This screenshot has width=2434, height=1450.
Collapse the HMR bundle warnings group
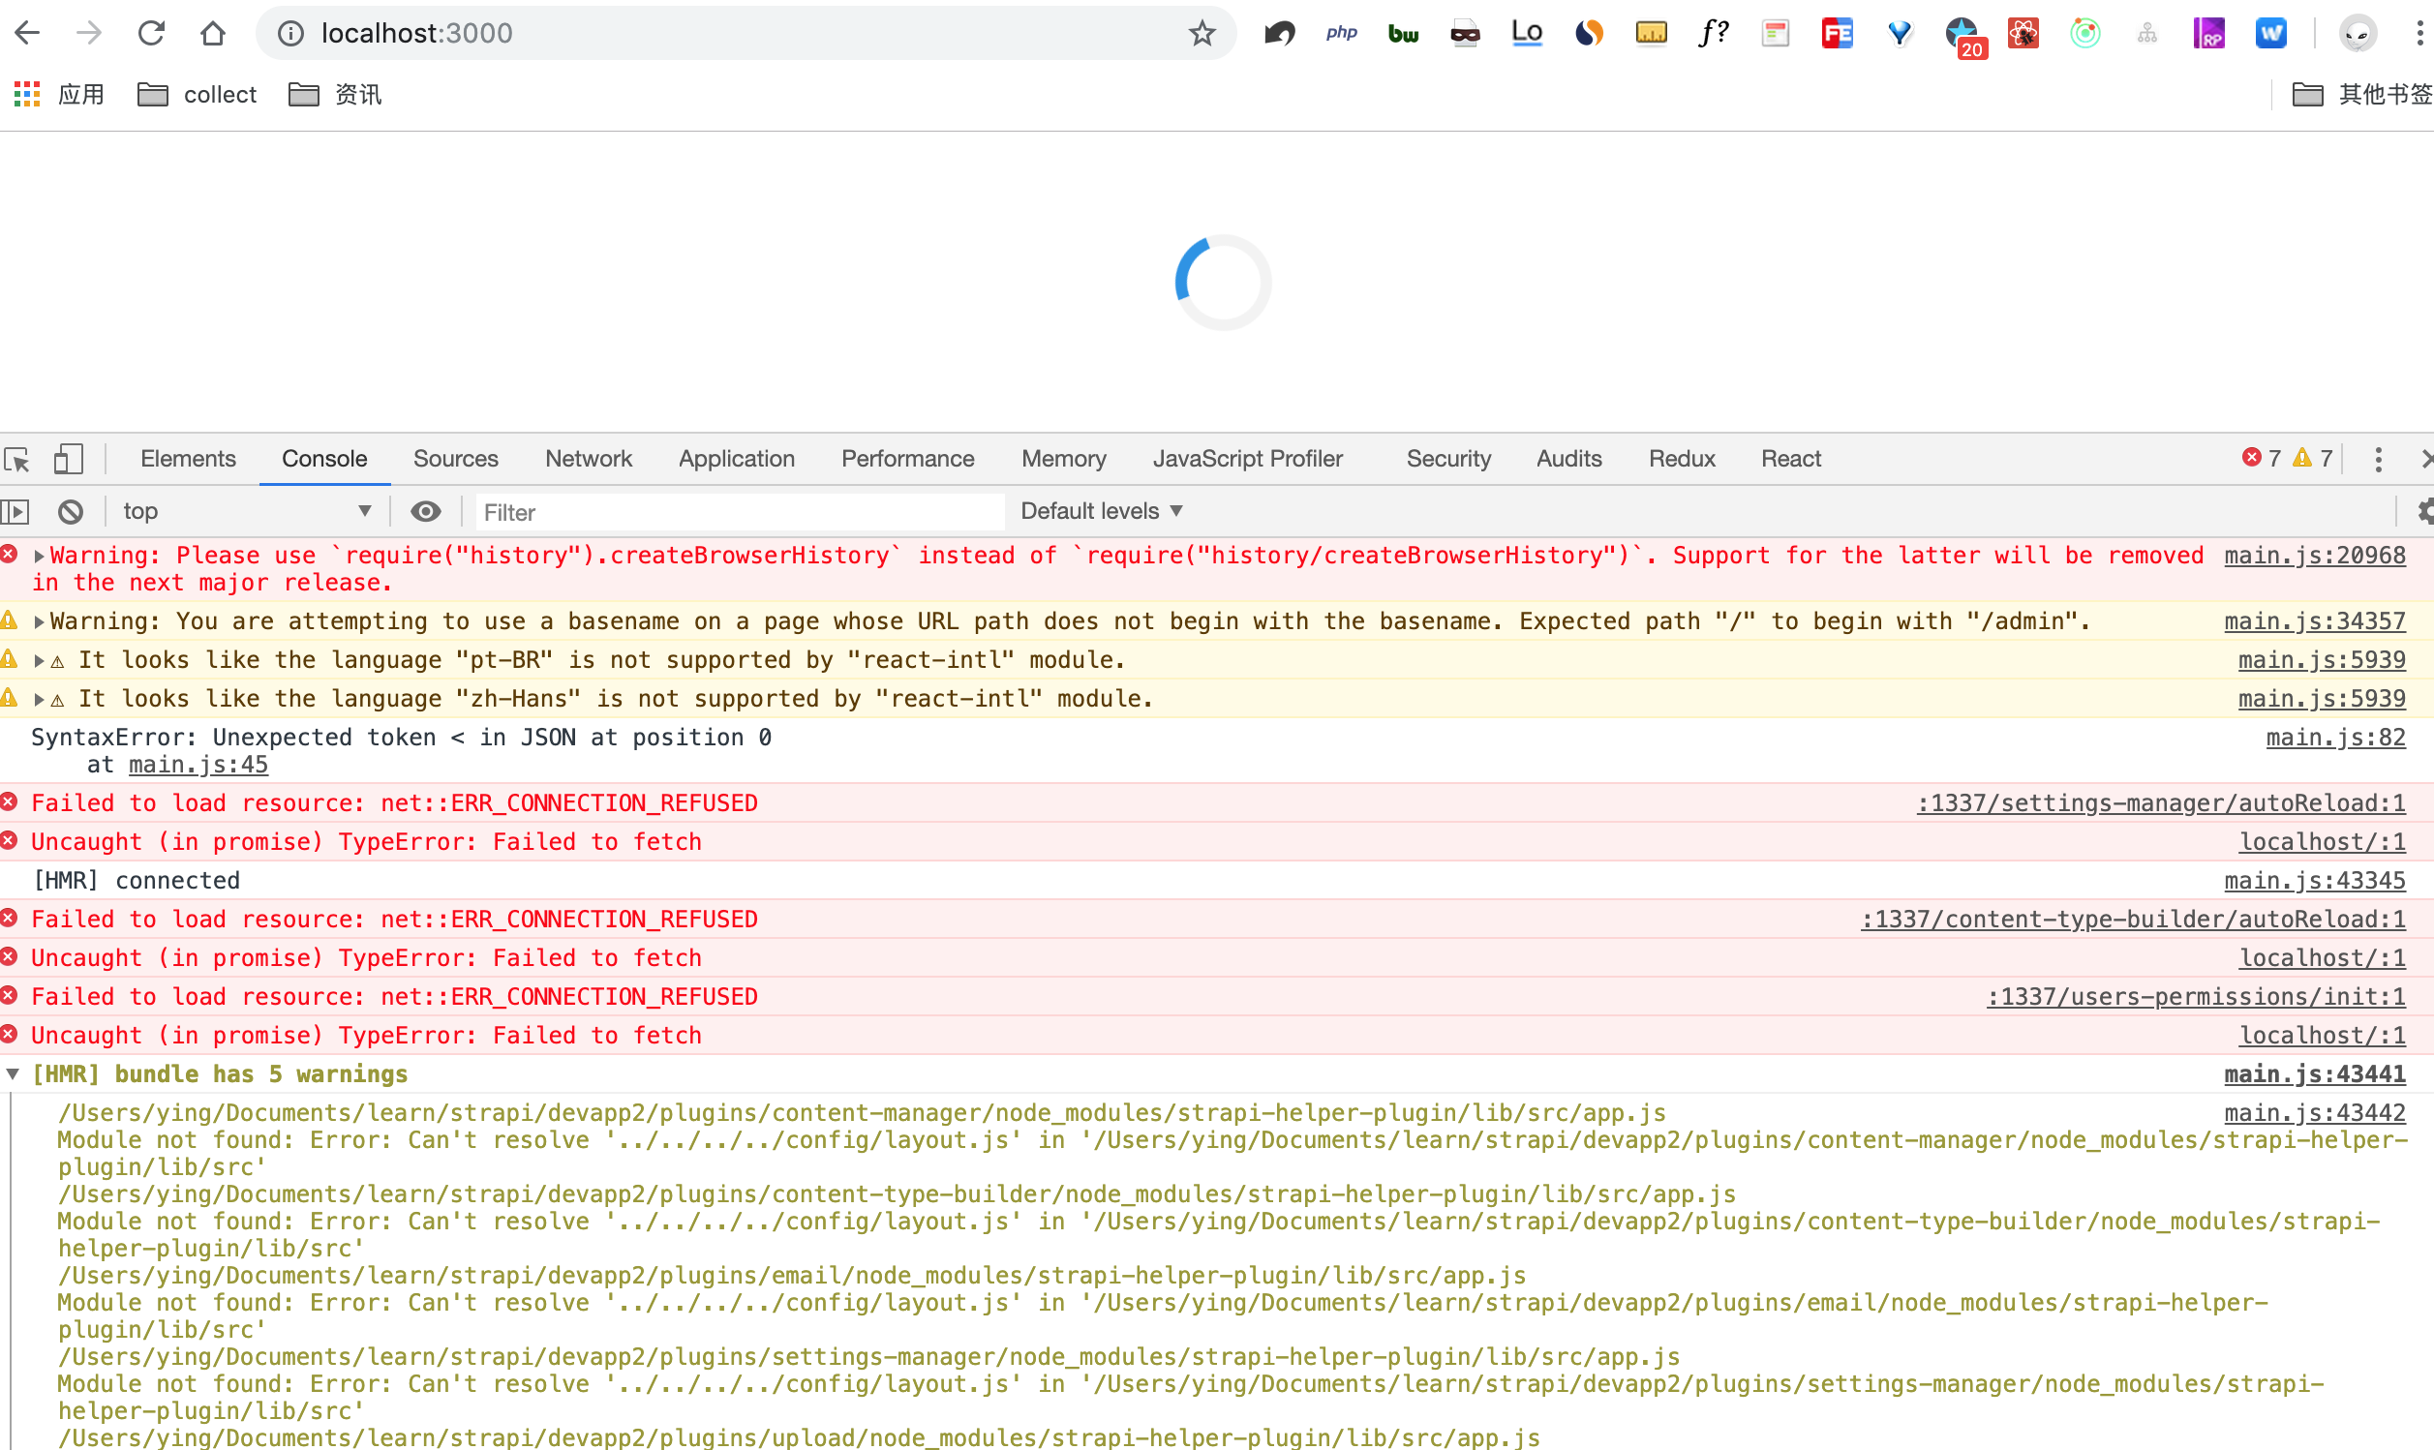[x=13, y=1073]
